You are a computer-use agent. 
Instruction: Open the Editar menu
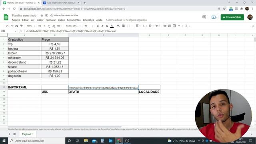click(x=25, y=20)
